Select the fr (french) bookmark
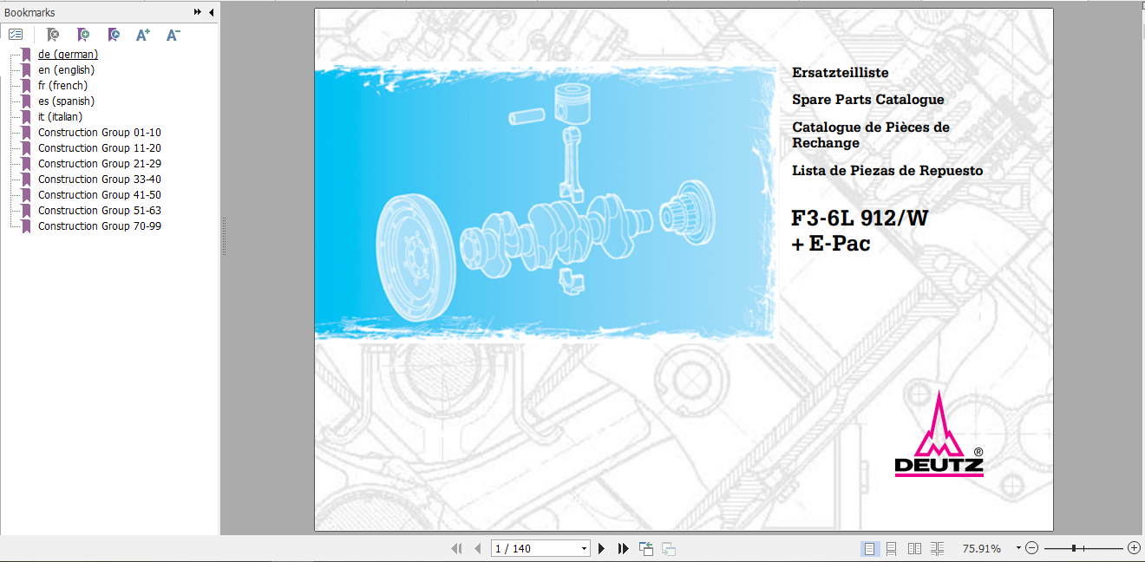 64,85
